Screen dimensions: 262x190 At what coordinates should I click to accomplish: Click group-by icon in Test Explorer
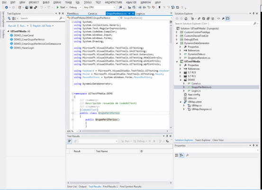pyautogui.click(x=14, y=19)
